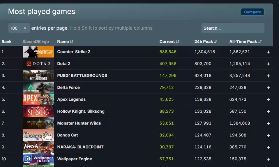279x167 pixels.
Task: Click plus icon next to Hollow Knight: Silksong
Action: pyautogui.click(x=269, y=112)
